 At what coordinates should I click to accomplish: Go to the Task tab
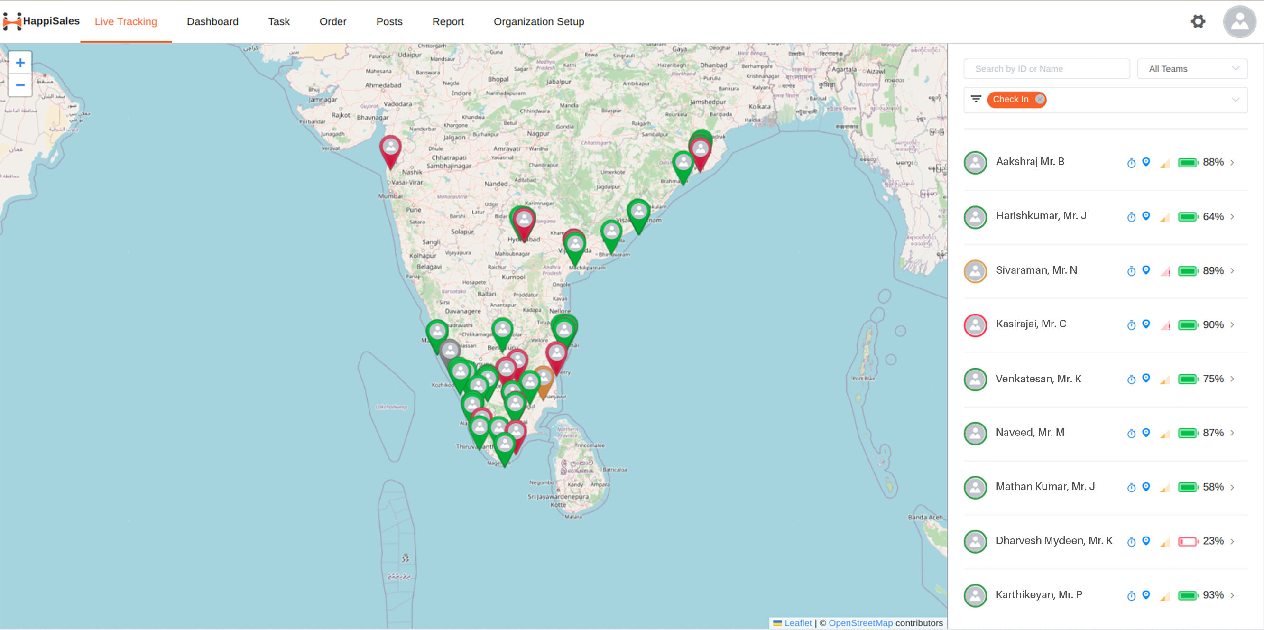coord(279,22)
